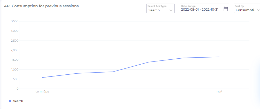Image resolution: width=260 pixels, height=109 pixels.
Task: Click the API Consumption for previous sessions title
Action: (x=41, y=6)
